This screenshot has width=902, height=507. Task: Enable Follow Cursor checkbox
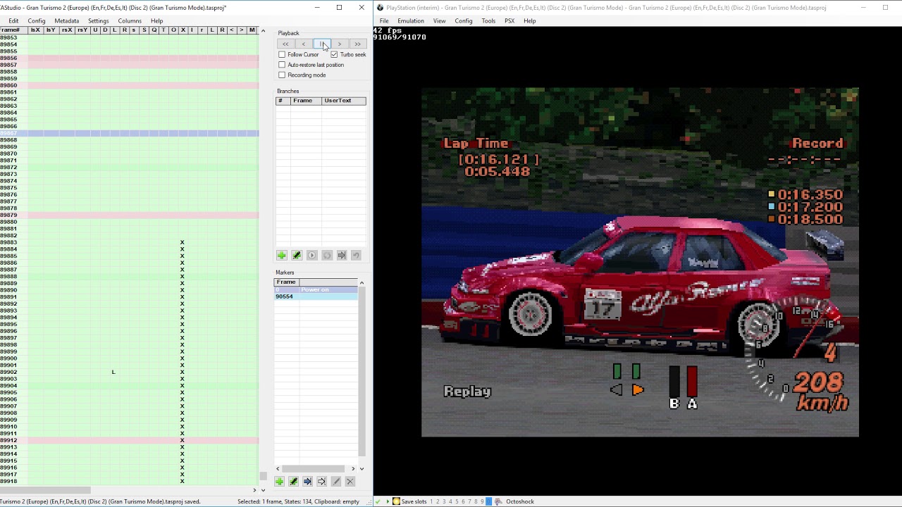(x=282, y=54)
